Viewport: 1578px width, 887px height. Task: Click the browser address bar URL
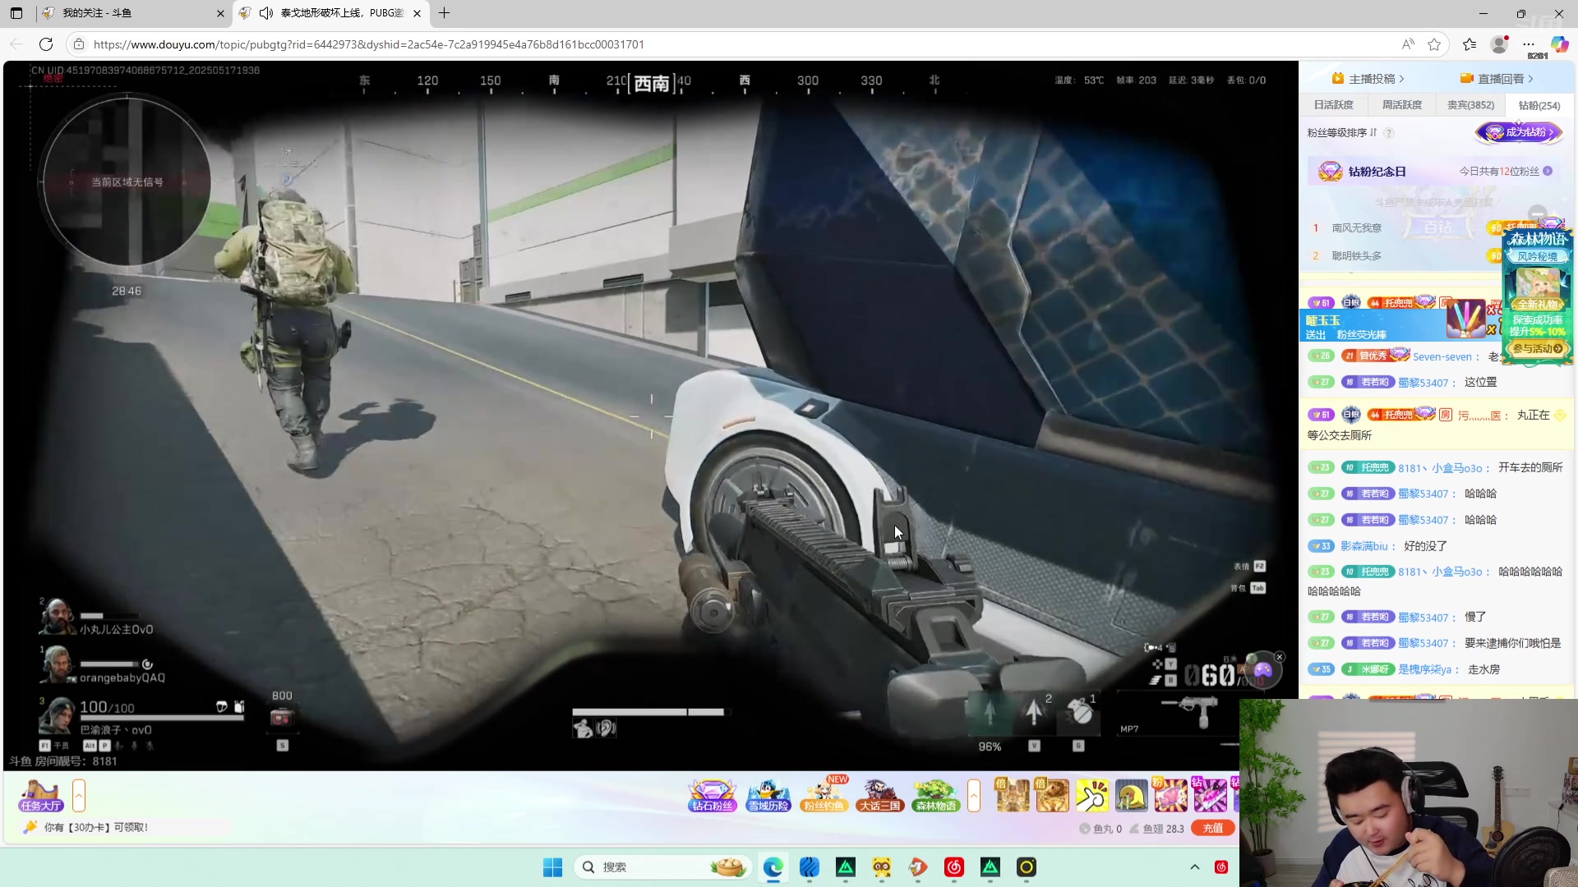tap(369, 44)
